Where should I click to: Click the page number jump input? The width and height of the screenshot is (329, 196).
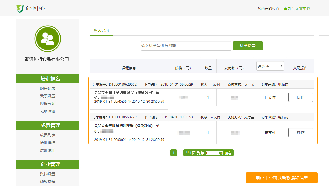click(212, 153)
